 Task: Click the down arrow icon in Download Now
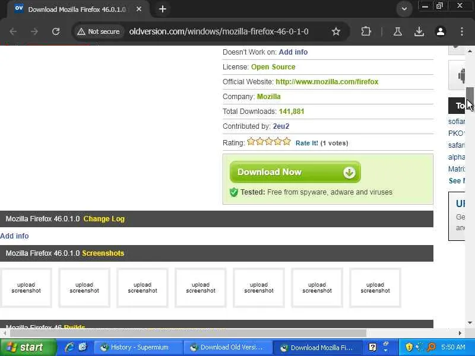coord(349,173)
